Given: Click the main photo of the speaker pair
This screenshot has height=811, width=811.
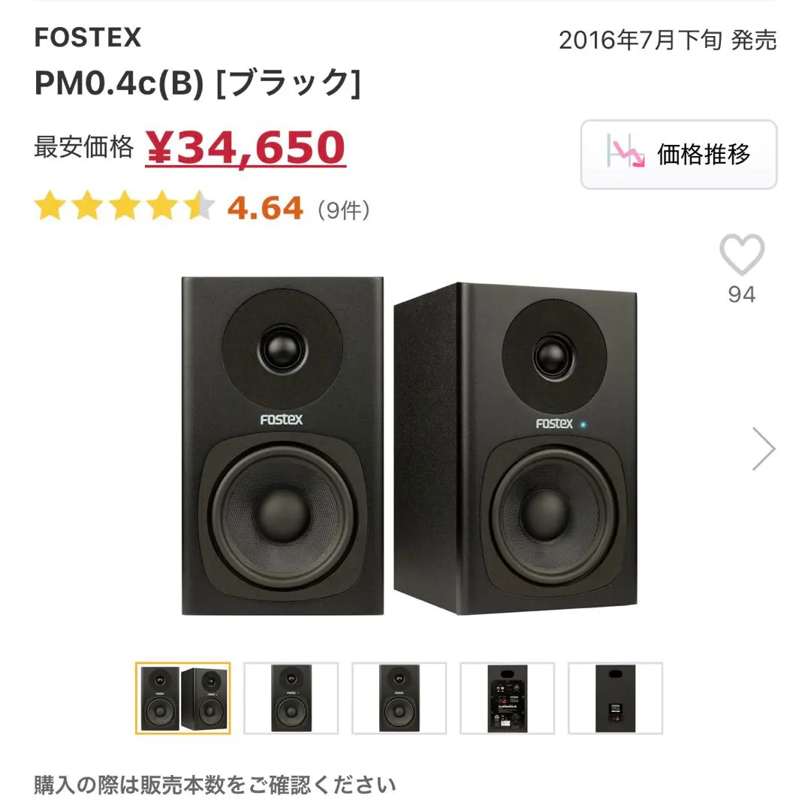Looking at the screenshot, I should tap(405, 447).
